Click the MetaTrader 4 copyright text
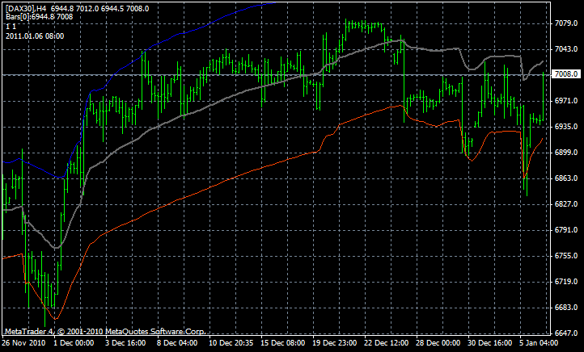Screen dimensions: 584x352 click(x=105, y=332)
